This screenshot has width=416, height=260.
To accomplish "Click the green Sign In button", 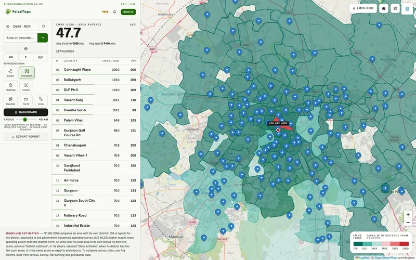I will click(x=128, y=11).
